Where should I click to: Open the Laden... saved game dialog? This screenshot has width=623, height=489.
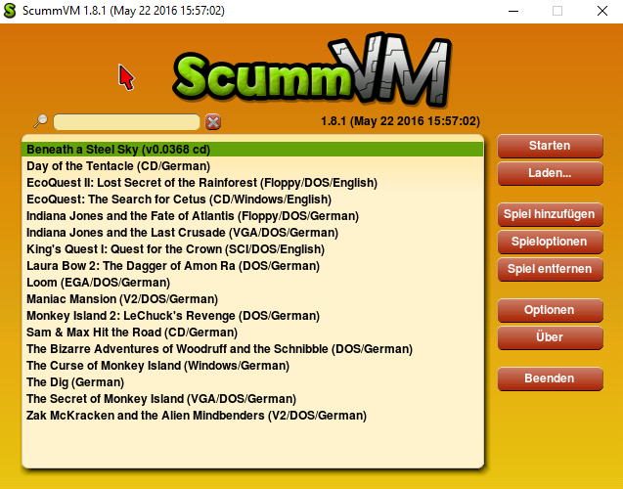(550, 173)
